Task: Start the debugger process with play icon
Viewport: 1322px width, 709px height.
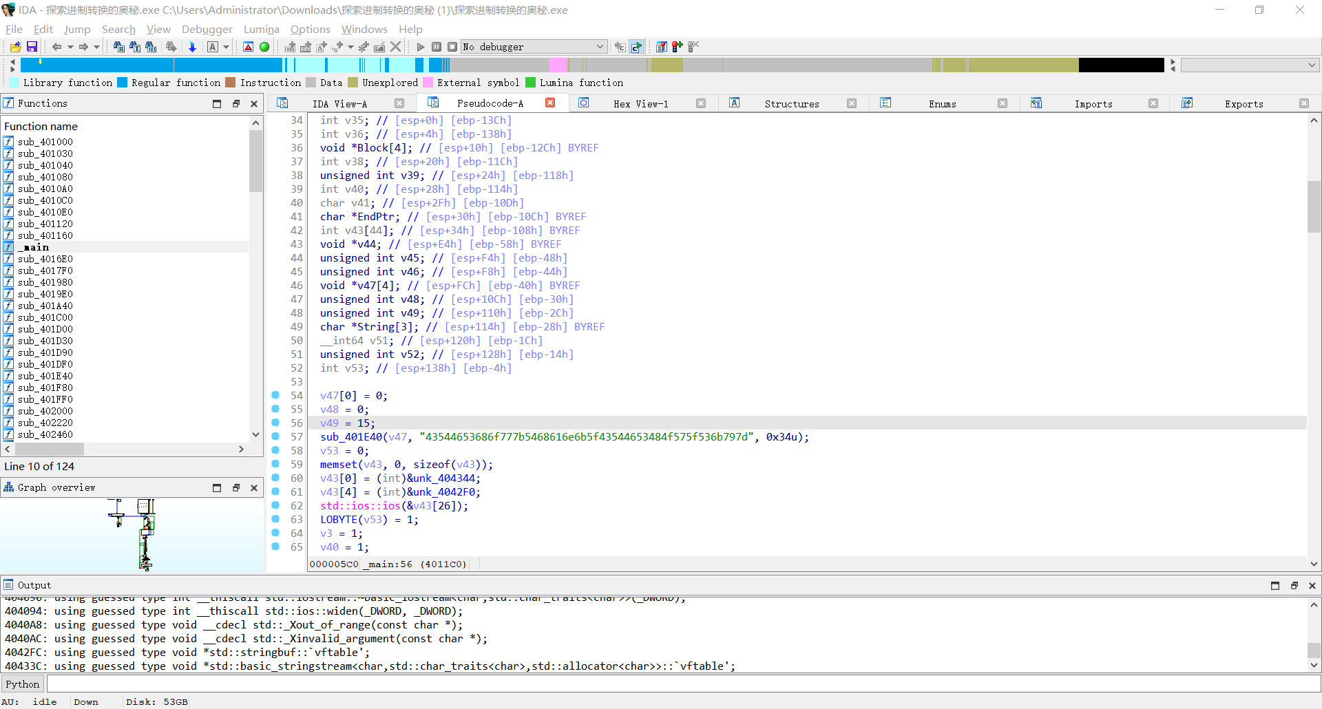Action: pos(421,47)
